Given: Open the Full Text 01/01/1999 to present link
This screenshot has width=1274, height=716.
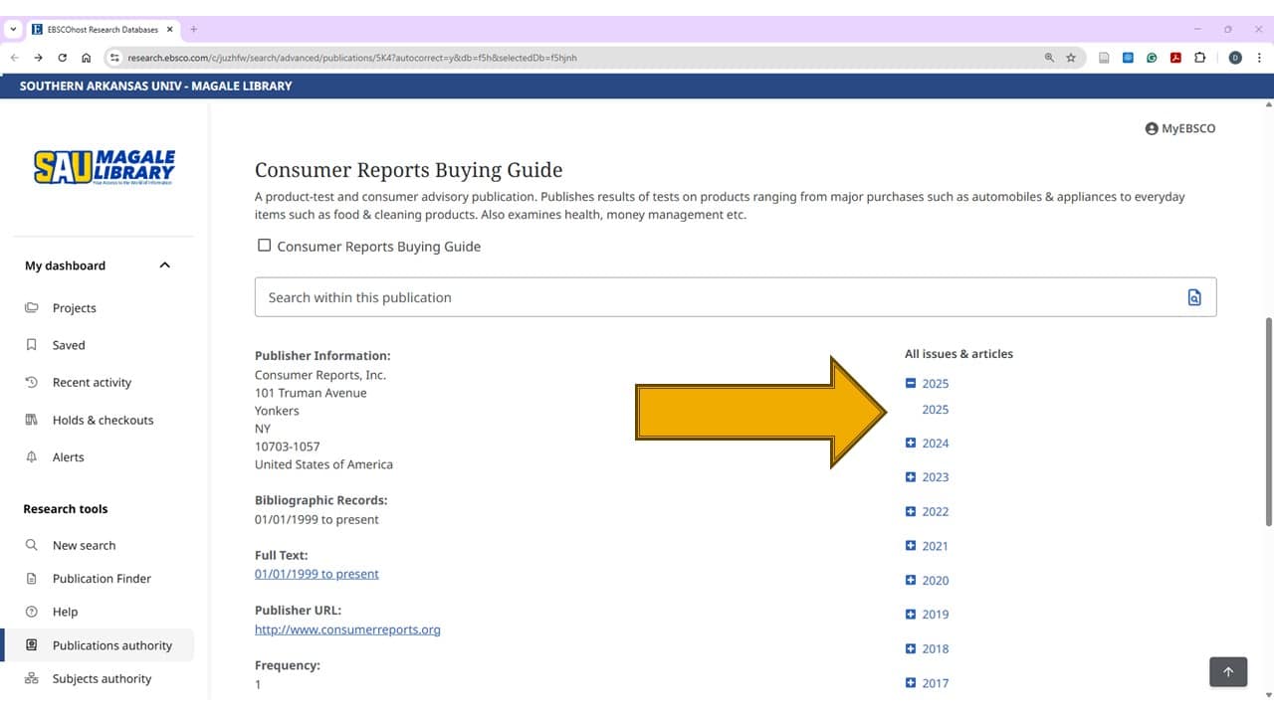Looking at the screenshot, I should [317, 574].
